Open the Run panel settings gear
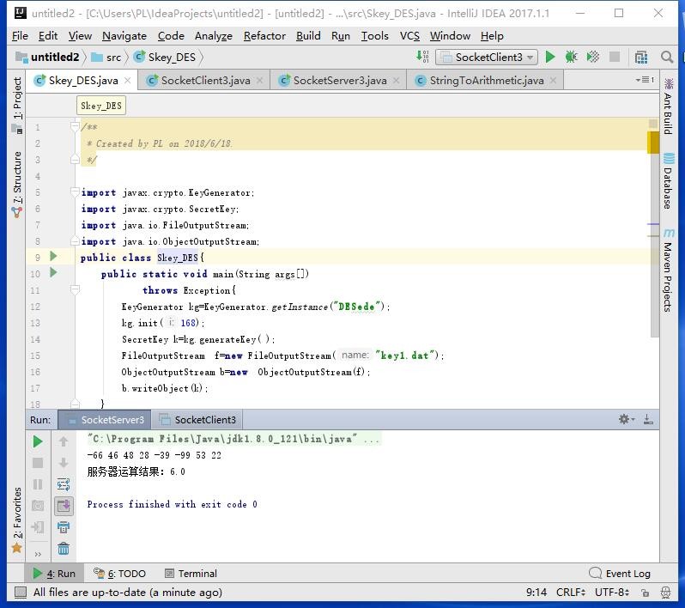The height and width of the screenshot is (608, 685). [x=626, y=420]
